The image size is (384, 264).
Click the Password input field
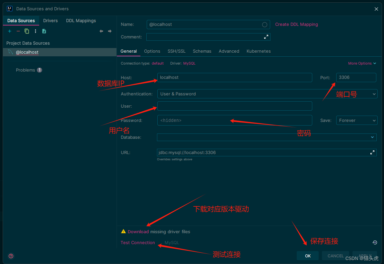[x=235, y=120]
